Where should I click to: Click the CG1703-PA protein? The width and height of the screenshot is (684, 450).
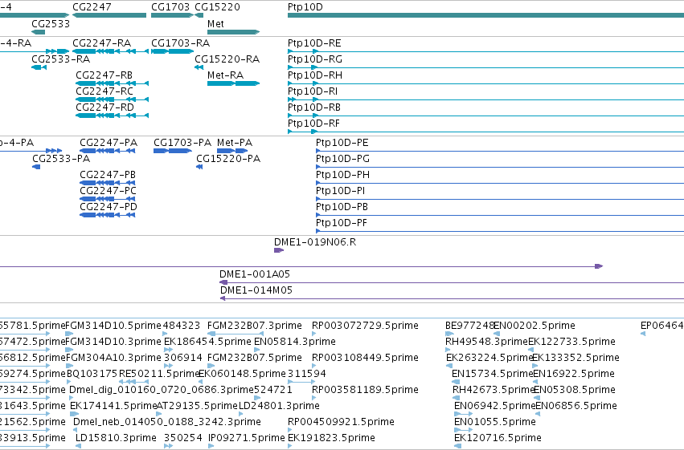tap(173, 151)
